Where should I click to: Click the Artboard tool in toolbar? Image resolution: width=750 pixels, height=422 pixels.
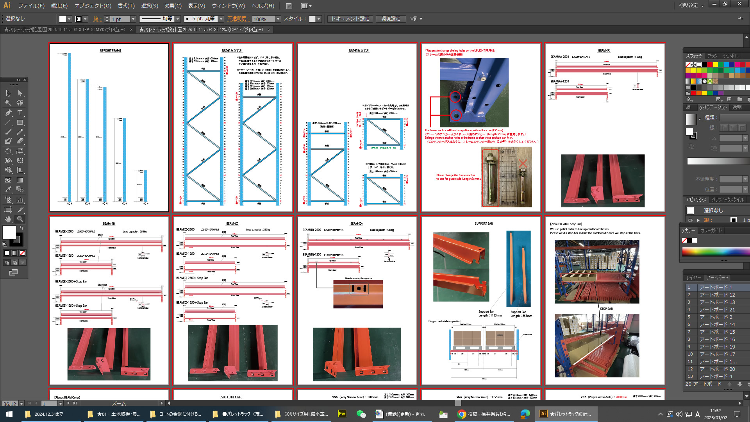[x=8, y=210]
